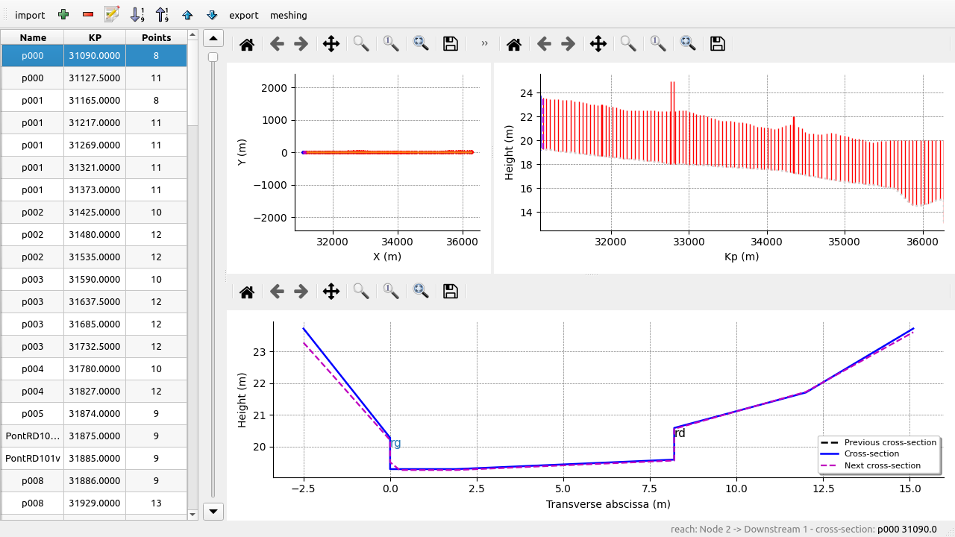This screenshot has height=537, width=955.
Task: Activate pan tool in cross-section plot toolbar
Action: (331, 292)
